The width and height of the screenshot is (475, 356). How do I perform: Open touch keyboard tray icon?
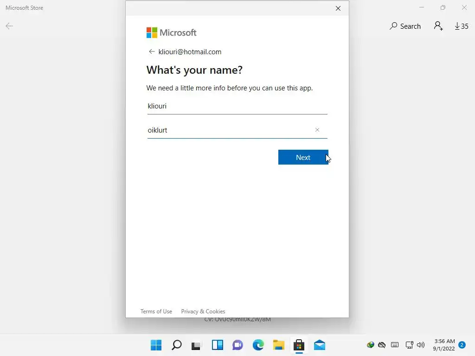point(395,345)
